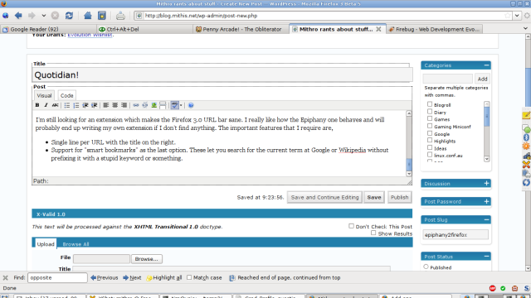Click the bookmarks toolbar icon
The width and height of the screenshot is (531, 298).
tap(102, 16)
